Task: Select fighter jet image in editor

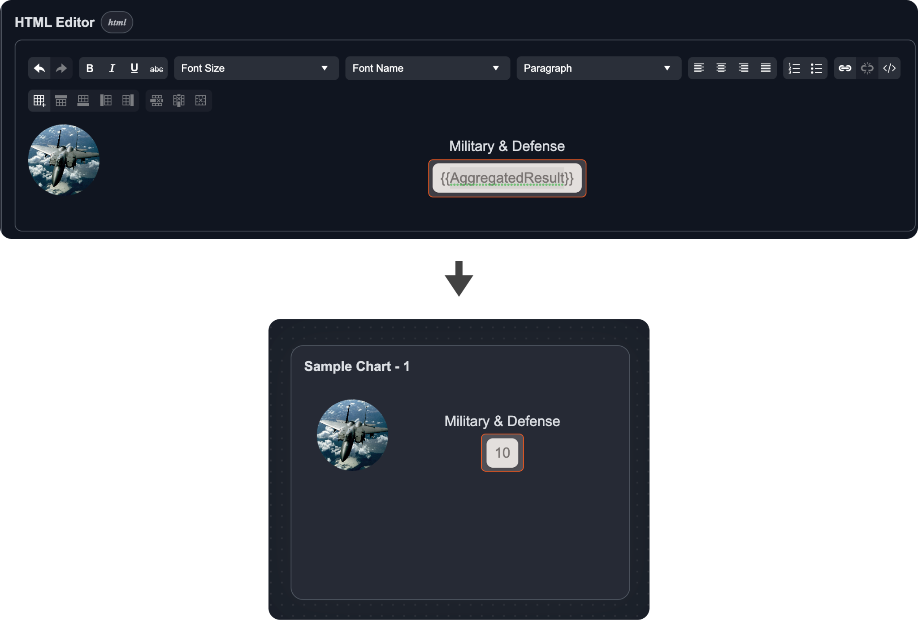Action: [64, 160]
